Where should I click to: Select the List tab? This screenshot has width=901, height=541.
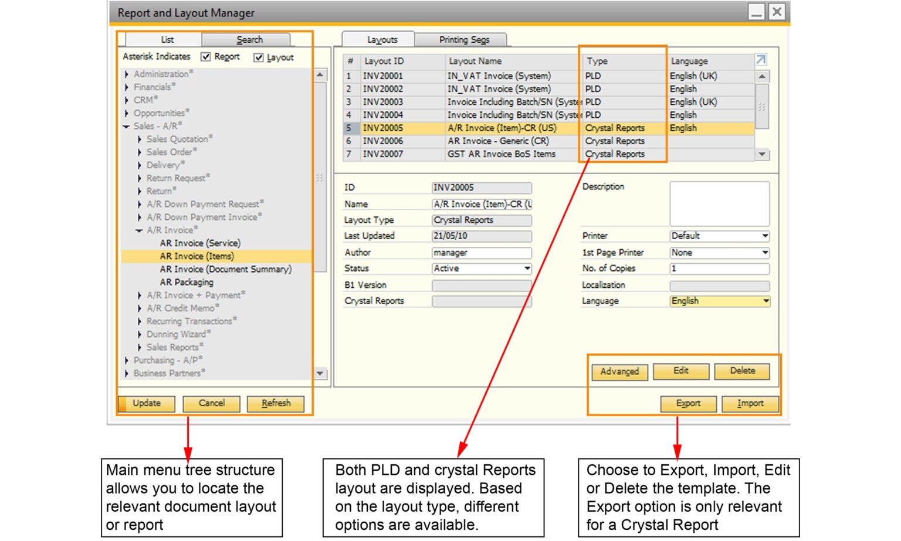pyautogui.click(x=164, y=40)
